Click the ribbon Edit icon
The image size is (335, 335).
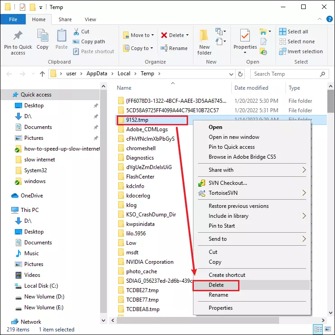point(263,41)
